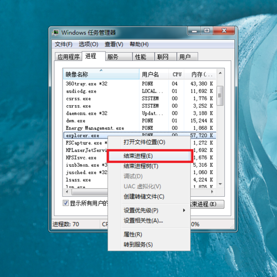Minimize the Task Manager window
This screenshot has width=277, height=277.
tap(194, 31)
